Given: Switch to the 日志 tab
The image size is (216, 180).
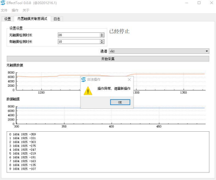Looking at the screenshot, I should [x=57, y=19].
